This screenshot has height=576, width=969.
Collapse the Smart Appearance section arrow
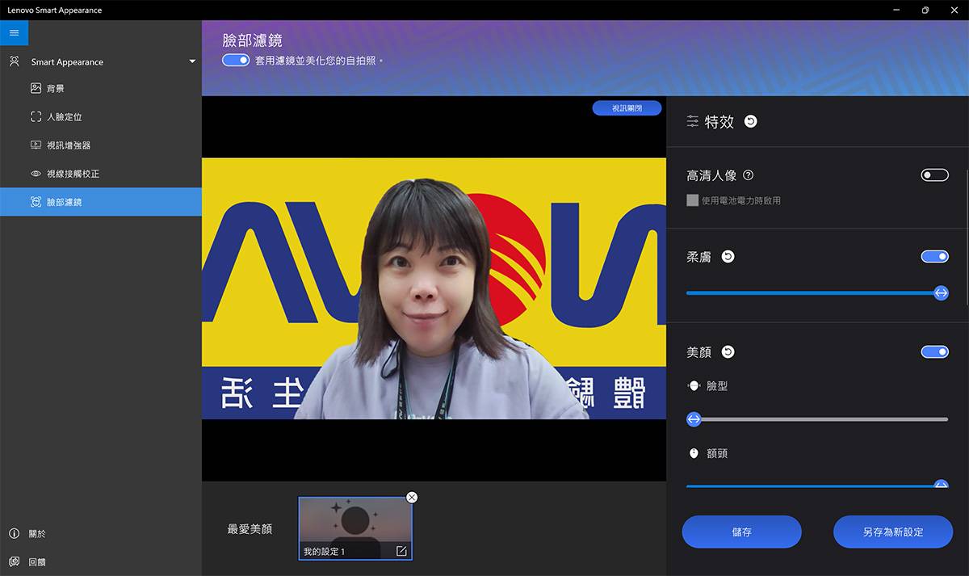(x=192, y=61)
